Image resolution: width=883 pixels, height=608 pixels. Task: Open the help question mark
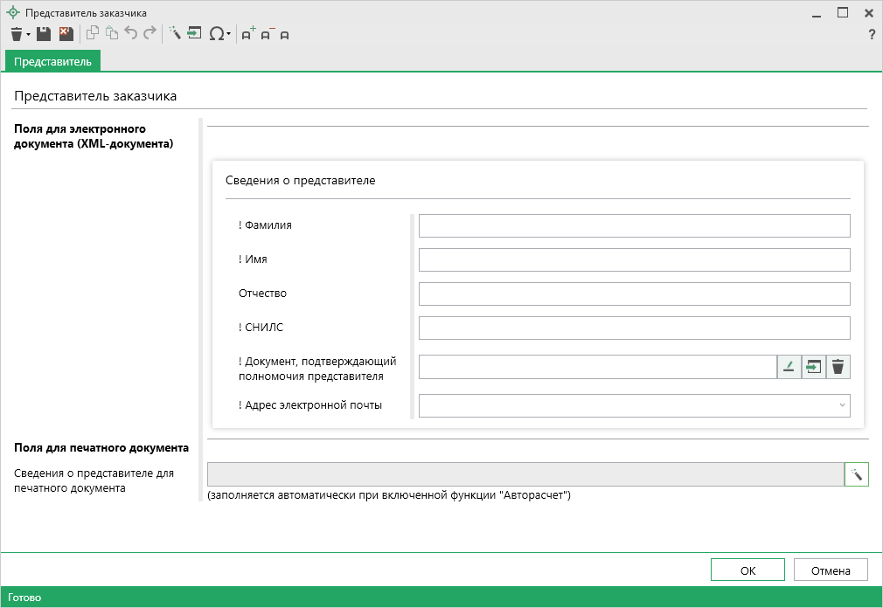(x=871, y=35)
